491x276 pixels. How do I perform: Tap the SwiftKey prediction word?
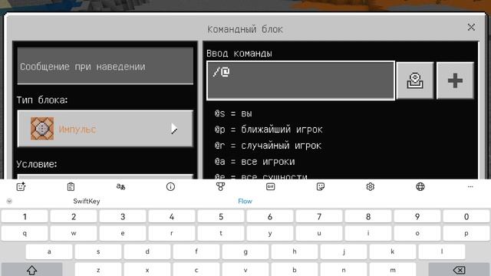(87, 201)
